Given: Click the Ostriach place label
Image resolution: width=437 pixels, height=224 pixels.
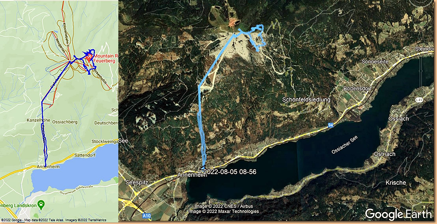Looking at the screenshot, I should pyautogui.click(x=385, y=154).
